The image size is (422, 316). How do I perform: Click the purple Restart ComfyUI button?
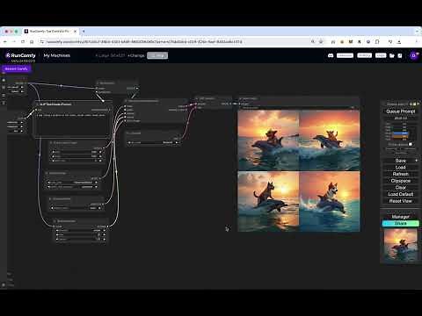[16, 68]
